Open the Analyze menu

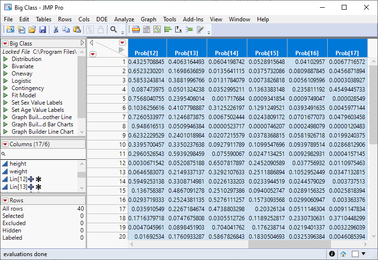coord(124,19)
